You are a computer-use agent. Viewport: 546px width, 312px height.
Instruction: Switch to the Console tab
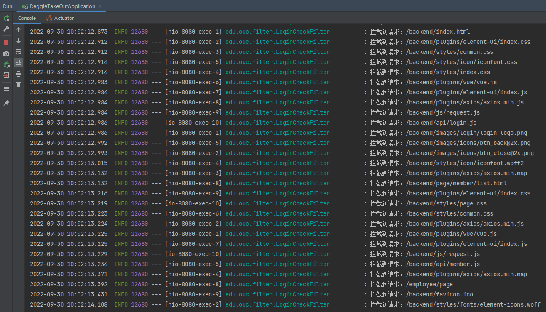click(27, 18)
